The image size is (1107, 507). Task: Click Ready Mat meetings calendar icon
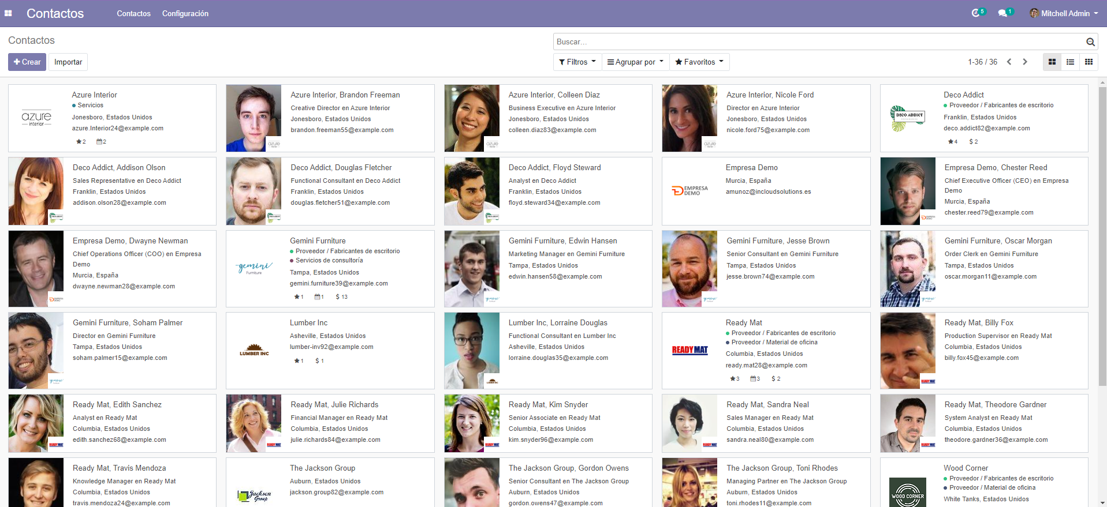pyautogui.click(x=754, y=379)
